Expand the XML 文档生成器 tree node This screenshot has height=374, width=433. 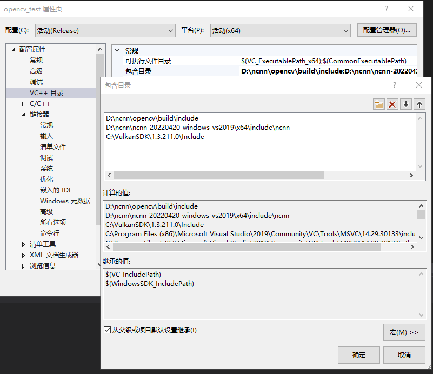(23, 255)
